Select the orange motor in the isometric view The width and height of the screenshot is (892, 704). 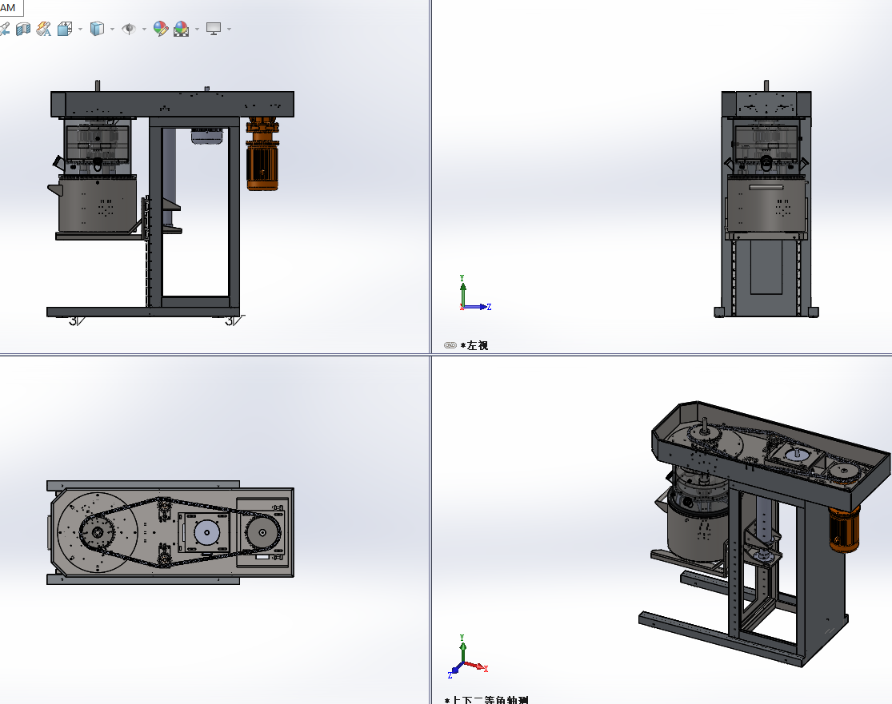pos(844,530)
